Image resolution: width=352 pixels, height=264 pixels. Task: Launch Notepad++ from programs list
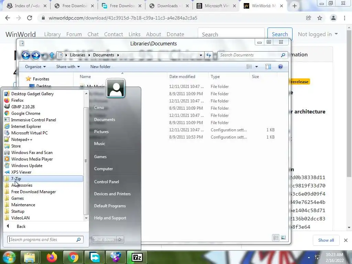22,140
